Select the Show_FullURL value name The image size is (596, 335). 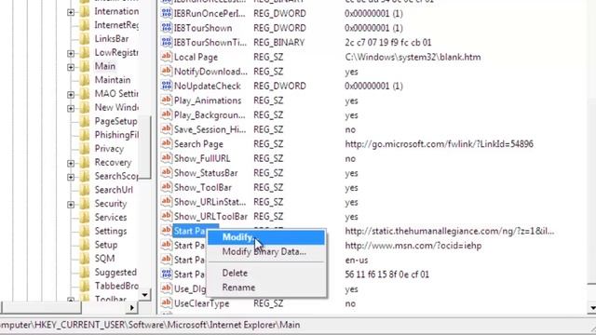coord(202,158)
